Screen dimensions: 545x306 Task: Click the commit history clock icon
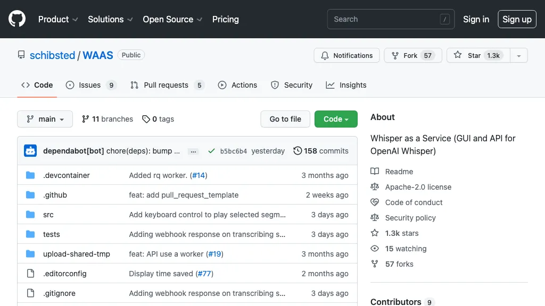pyautogui.click(x=298, y=151)
